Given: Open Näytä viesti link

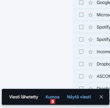Looking at the screenshot, I should tap(79, 97).
